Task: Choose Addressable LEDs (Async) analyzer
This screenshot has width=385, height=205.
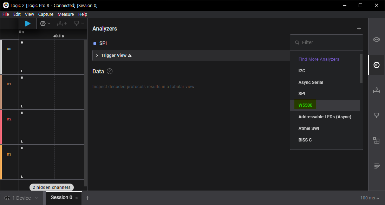Action: click(325, 117)
